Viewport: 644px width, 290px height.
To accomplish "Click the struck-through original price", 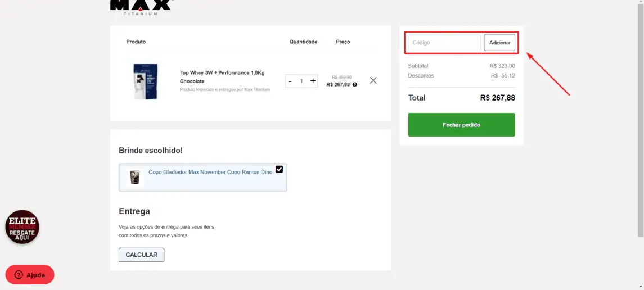I will pos(342,77).
